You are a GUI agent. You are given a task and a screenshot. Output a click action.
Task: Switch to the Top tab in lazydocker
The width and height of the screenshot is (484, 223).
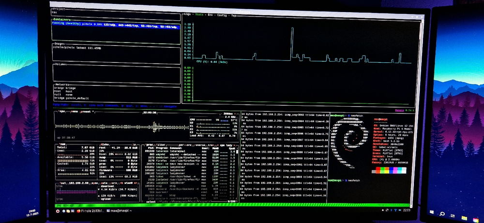click(x=234, y=15)
